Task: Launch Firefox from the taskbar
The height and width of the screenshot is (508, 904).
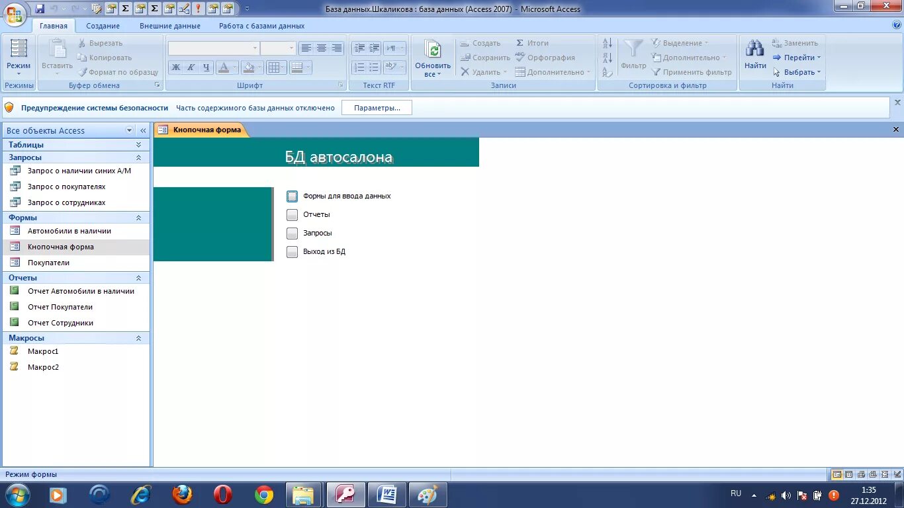Action: (182, 495)
